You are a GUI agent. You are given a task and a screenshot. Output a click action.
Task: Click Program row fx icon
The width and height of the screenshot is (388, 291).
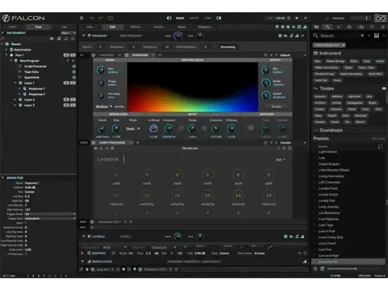click(286, 36)
